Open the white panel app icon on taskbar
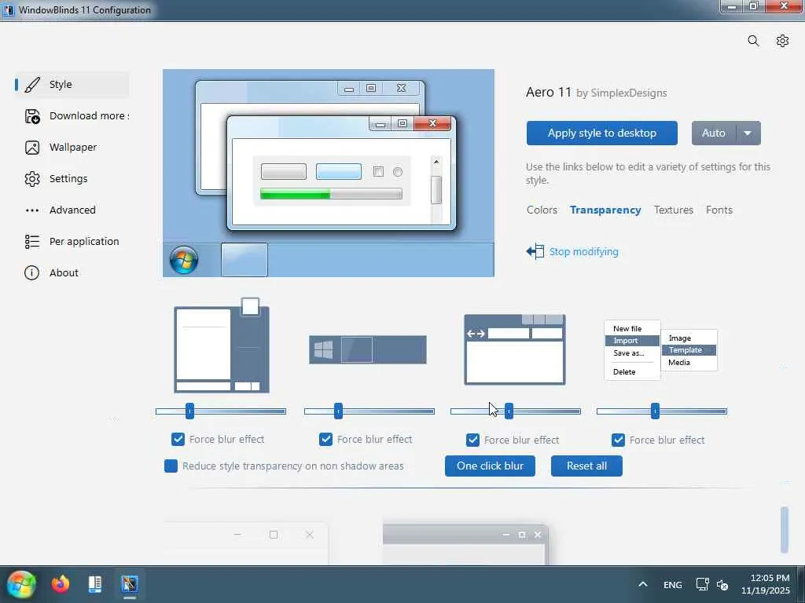 pos(95,584)
